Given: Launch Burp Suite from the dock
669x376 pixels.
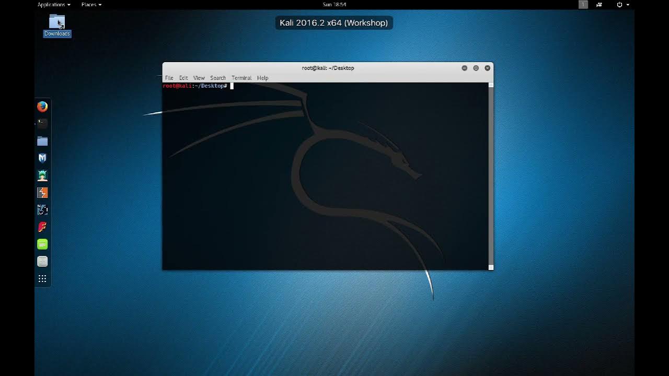Looking at the screenshot, I should [x=42, y=193].
